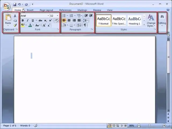Click the Format Painter brush icon
172x129 pixels.
(15, 25)
